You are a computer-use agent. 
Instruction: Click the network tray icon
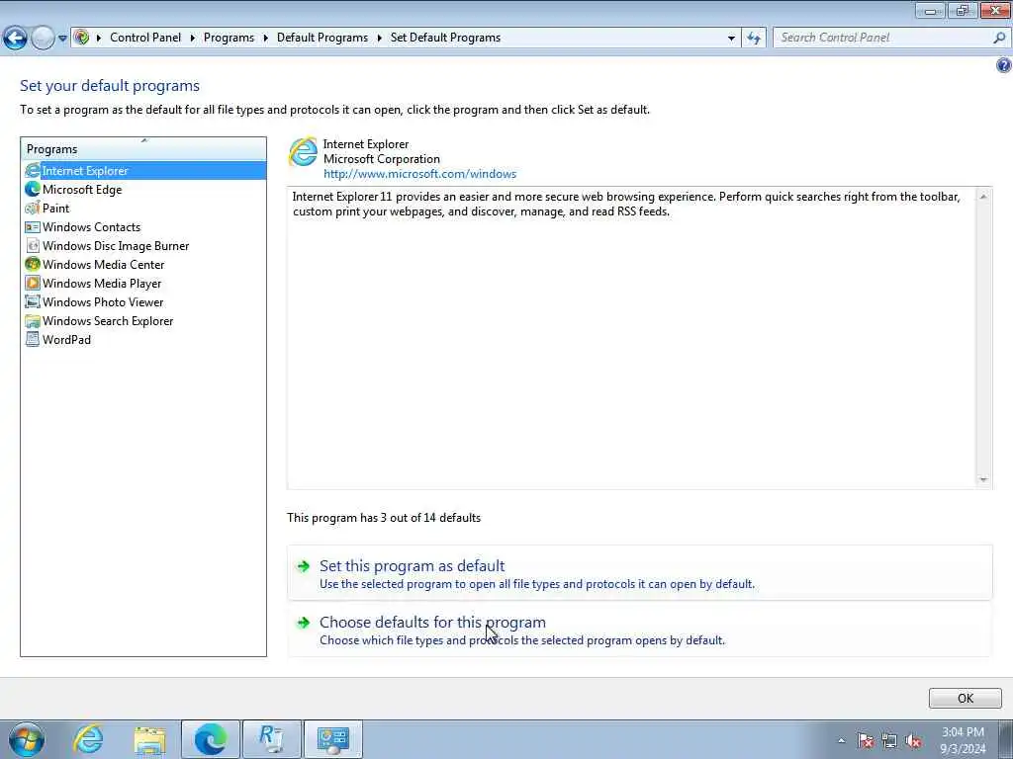tap(889, 740)
